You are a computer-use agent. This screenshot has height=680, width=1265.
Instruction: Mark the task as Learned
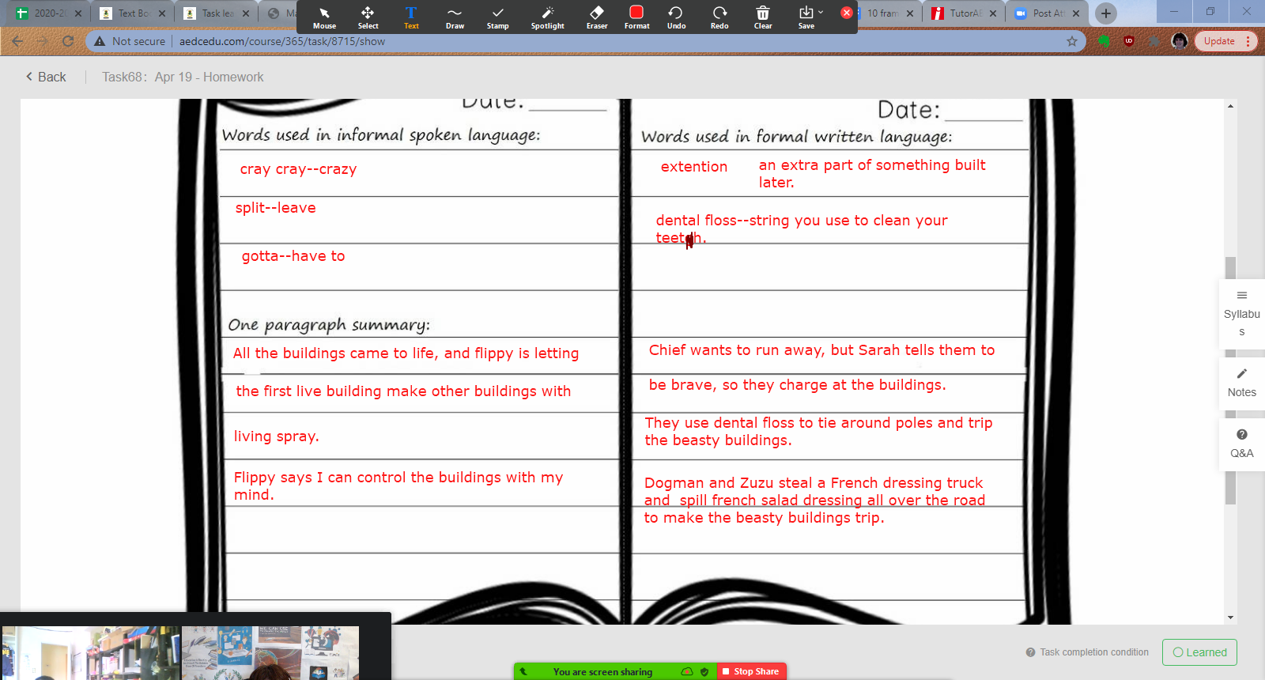coord(1199,652)
